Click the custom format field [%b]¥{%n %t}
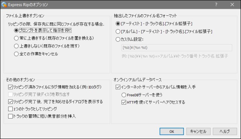This screenshot has height=139, width=241. 177,48
